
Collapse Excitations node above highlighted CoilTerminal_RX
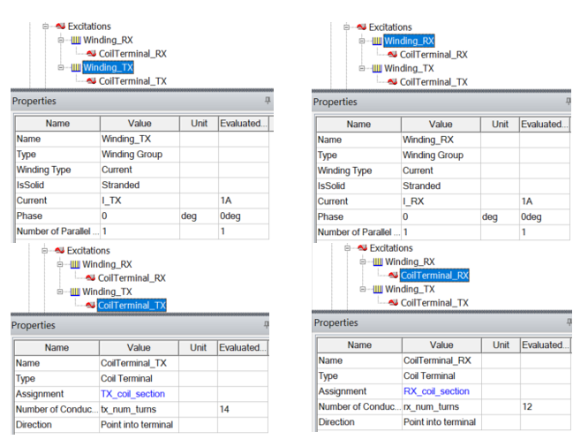click(x=348, y=248)
